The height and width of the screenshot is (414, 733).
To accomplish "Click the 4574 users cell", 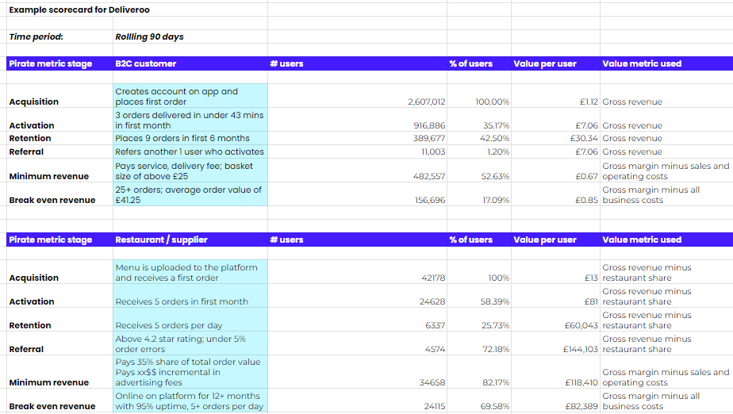I will (357, 343).
